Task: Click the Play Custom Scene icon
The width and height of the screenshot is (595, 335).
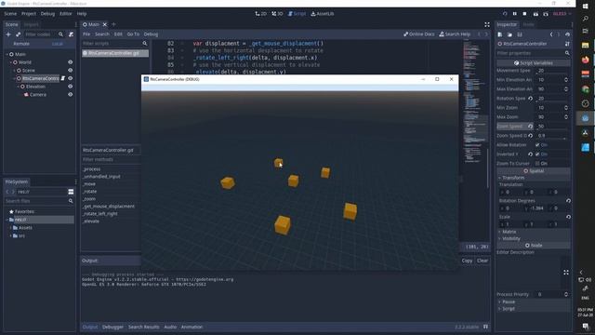Action: pos(546,14)
